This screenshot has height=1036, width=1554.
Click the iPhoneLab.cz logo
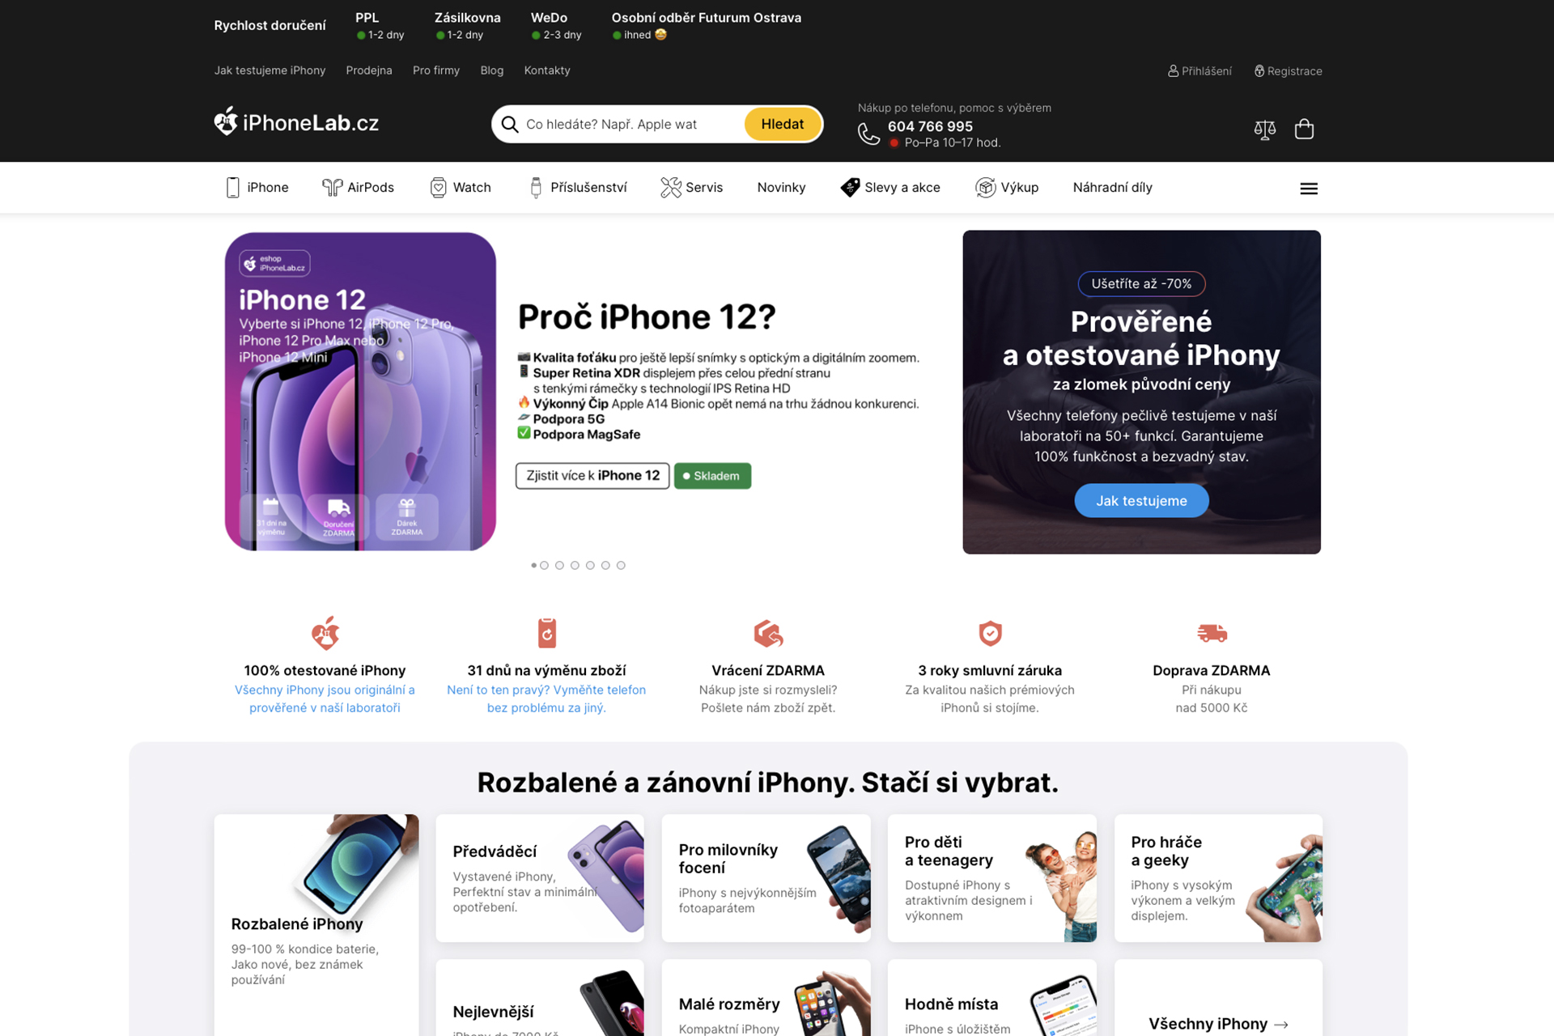296,123
